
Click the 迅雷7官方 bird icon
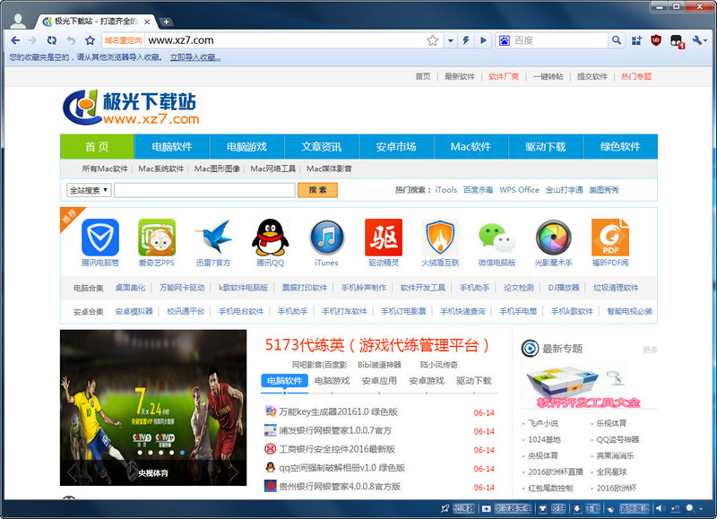click(213, 238)
